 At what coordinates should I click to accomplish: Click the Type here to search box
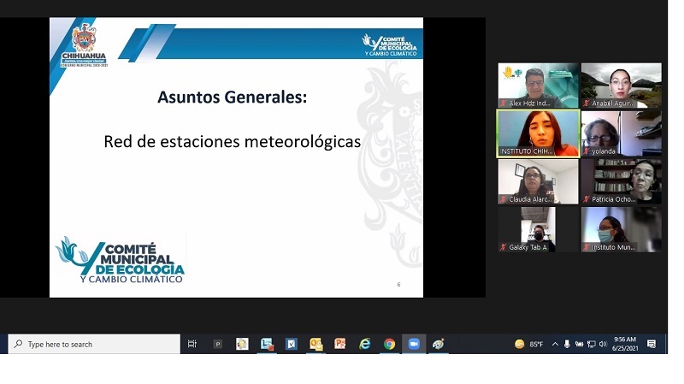[x=94, y=344]
